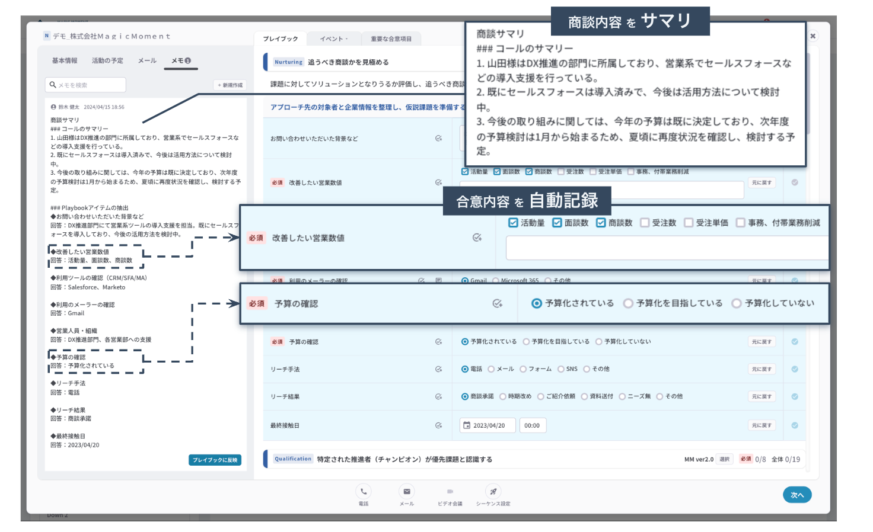
Task: Click the count badge on メモ tab
Action: coord(188,60)
